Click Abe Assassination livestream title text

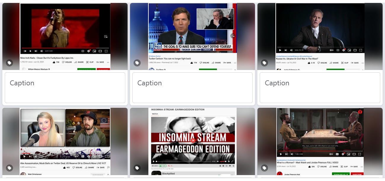point(63,163)
